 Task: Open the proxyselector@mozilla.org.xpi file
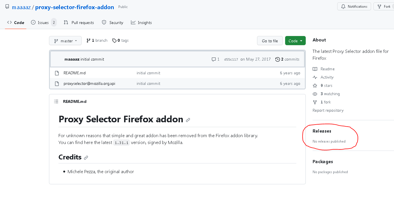point(89,83)
